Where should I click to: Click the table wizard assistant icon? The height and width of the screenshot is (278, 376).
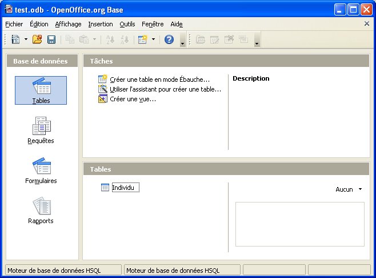click(103, 89)
